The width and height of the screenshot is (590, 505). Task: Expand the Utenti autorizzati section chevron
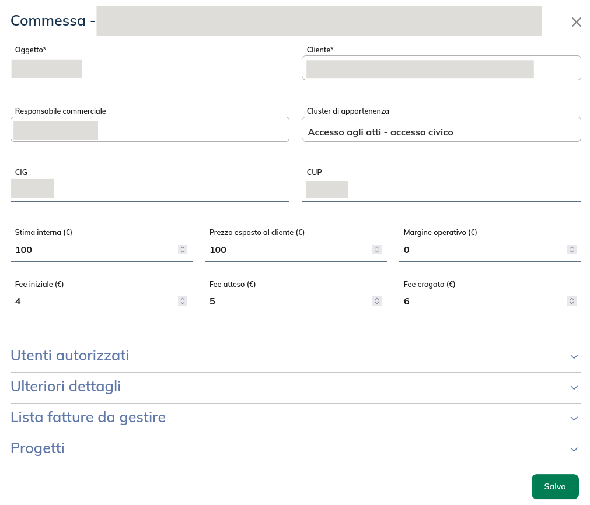[574, 356]
